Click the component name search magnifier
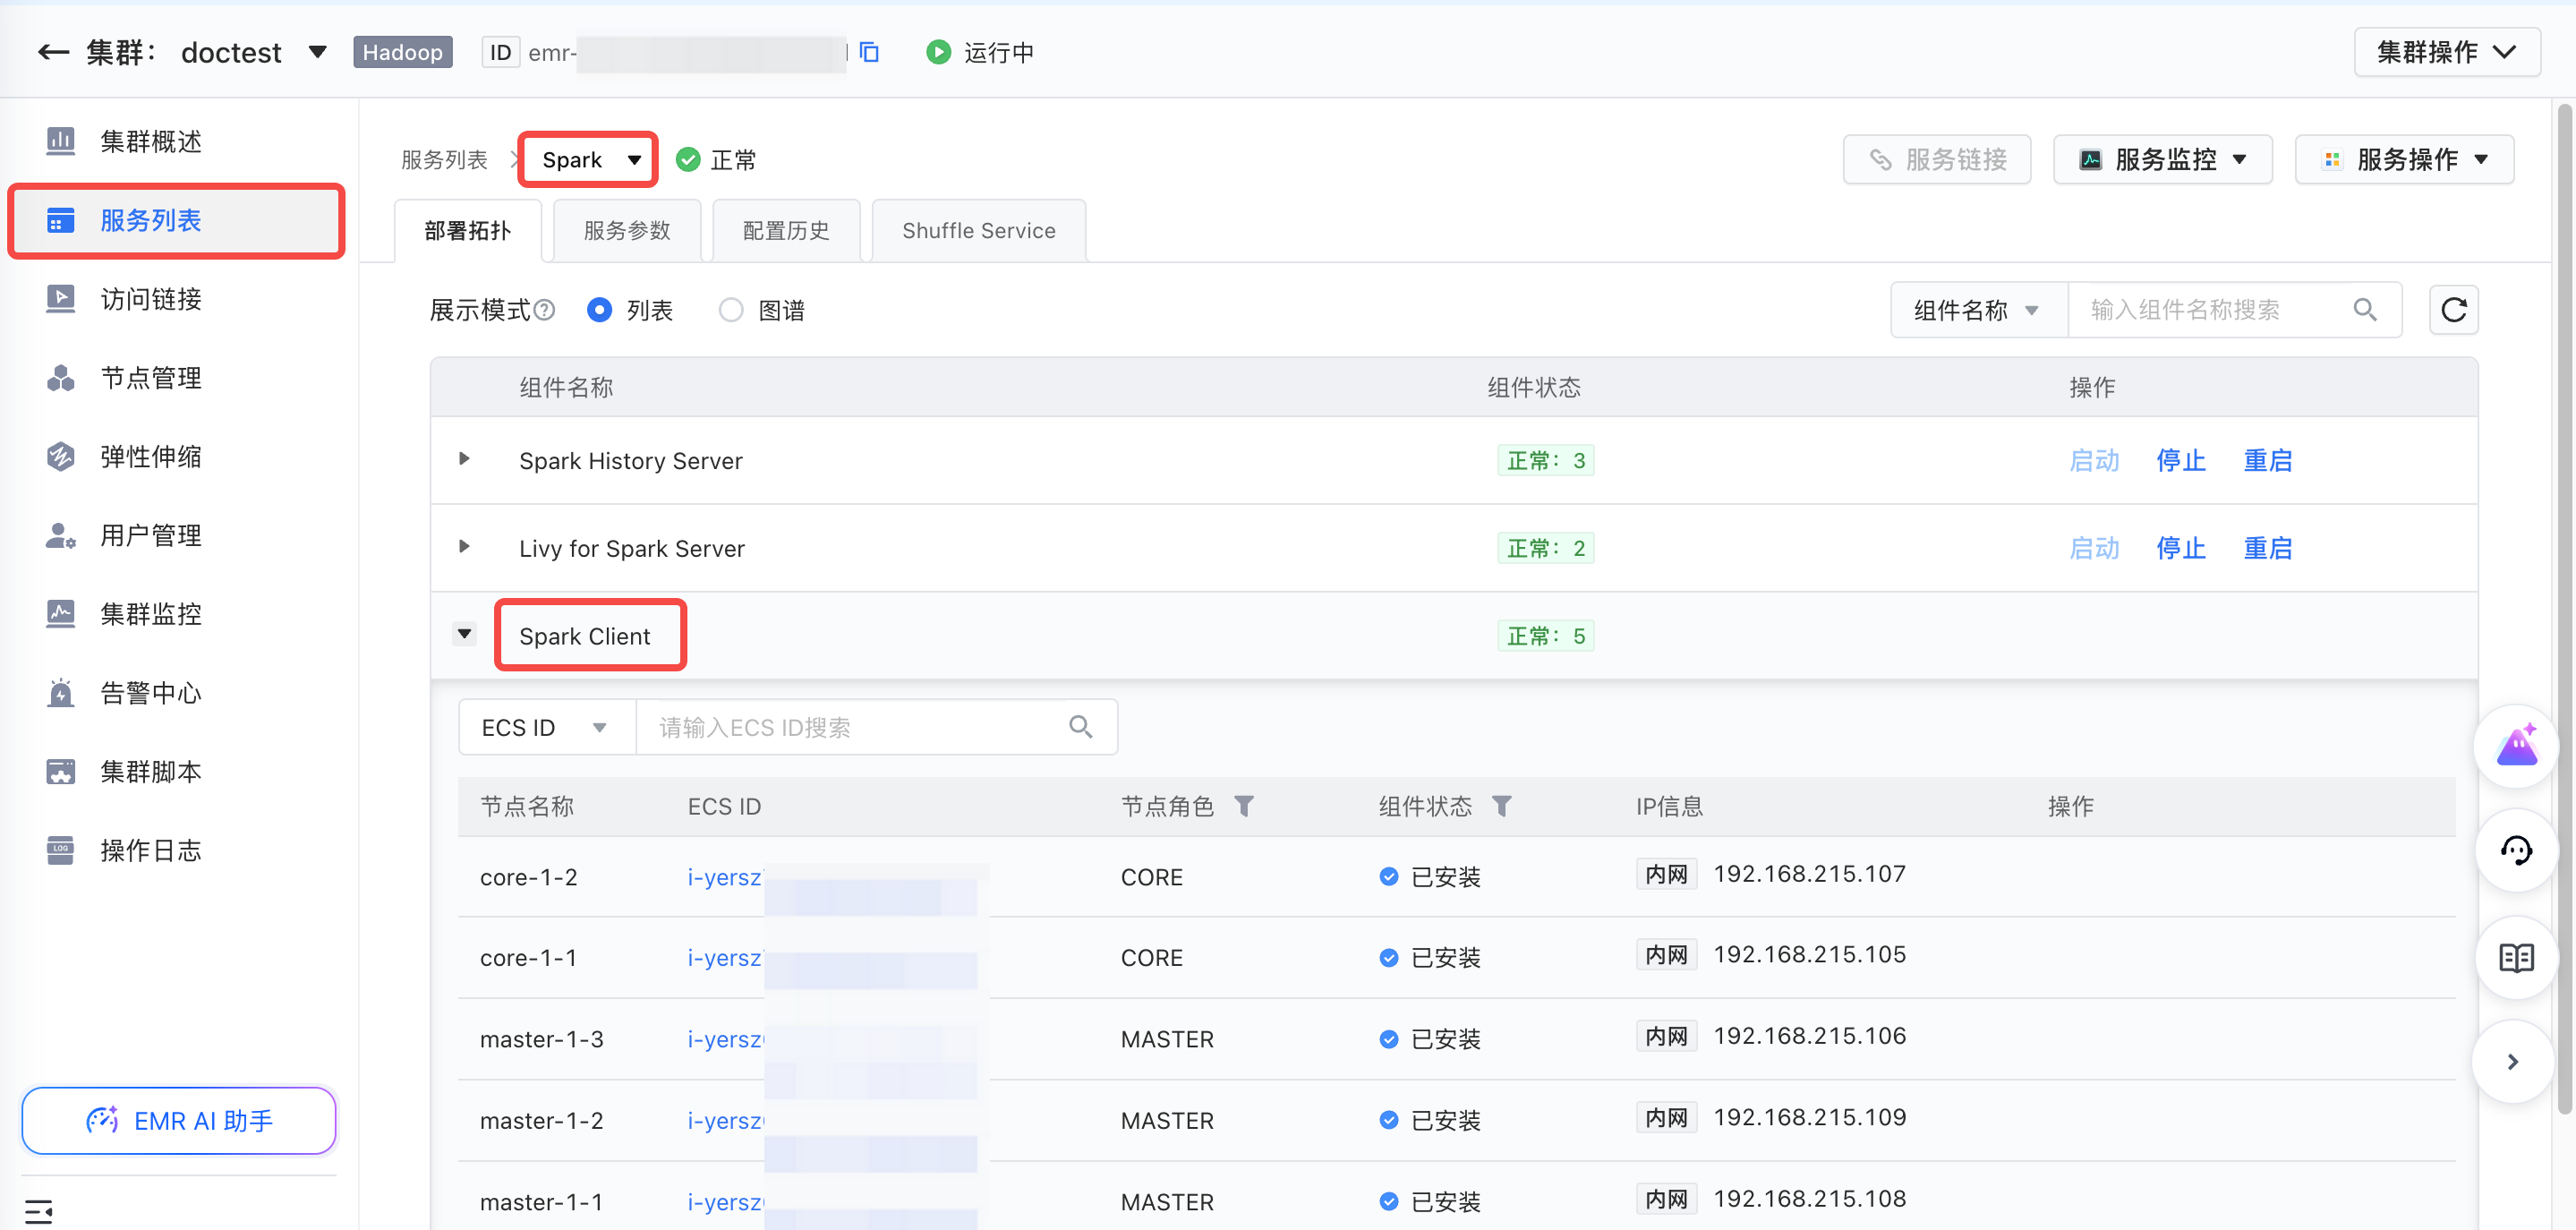This screenshot has height=1230, width=2576. [2365, 310]
